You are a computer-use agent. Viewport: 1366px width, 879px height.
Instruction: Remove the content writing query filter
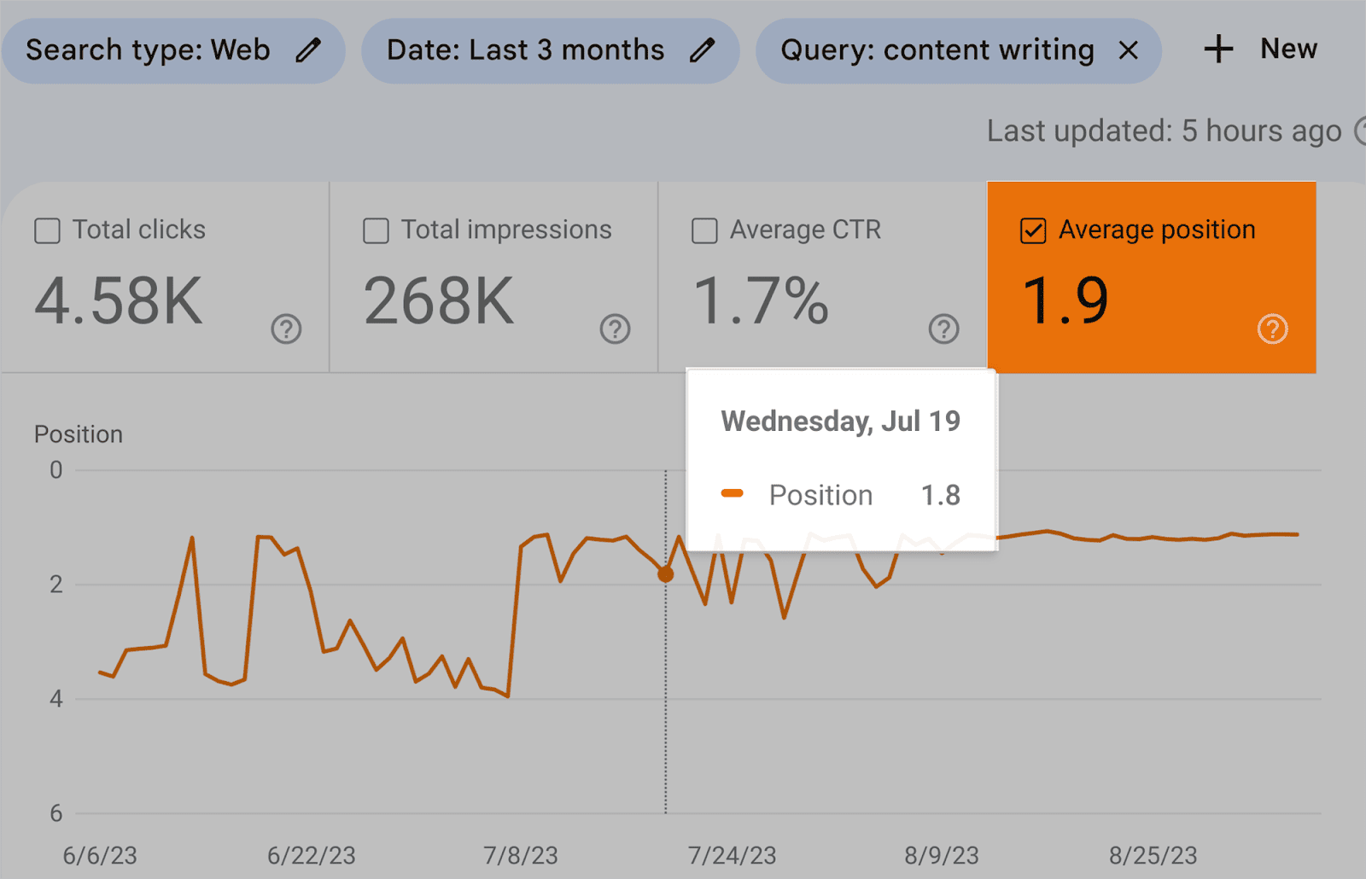click(x=1128, y=50)
